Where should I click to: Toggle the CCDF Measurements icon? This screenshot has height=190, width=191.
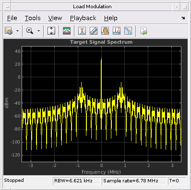pyautogui.click(x=128, y=31)
